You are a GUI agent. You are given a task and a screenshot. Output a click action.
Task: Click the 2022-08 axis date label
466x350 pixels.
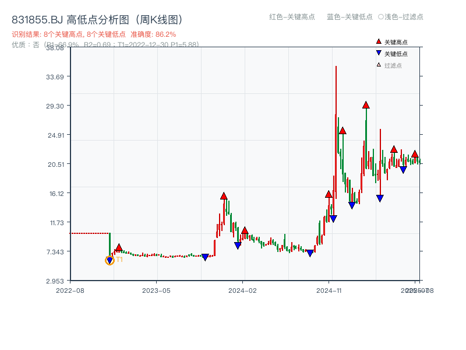point(72,290)
